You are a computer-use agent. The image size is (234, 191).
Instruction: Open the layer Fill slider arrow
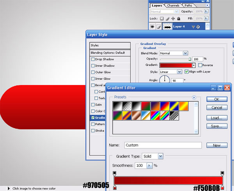pyautogui.click(x=206, y=18)
